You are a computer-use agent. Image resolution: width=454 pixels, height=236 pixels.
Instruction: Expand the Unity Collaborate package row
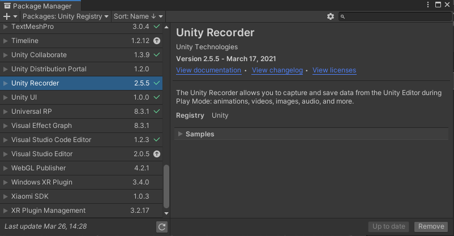pyautogui.click(x=5, y=55)
